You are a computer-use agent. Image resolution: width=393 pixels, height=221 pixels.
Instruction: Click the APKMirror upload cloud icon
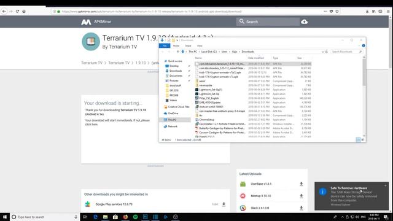pyautogui.click(x=305, y=22)
